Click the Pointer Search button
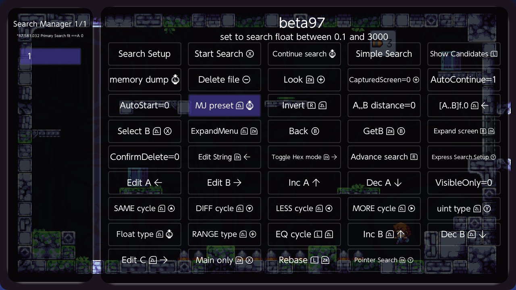 pyautogui.click(x=384, y=260)
